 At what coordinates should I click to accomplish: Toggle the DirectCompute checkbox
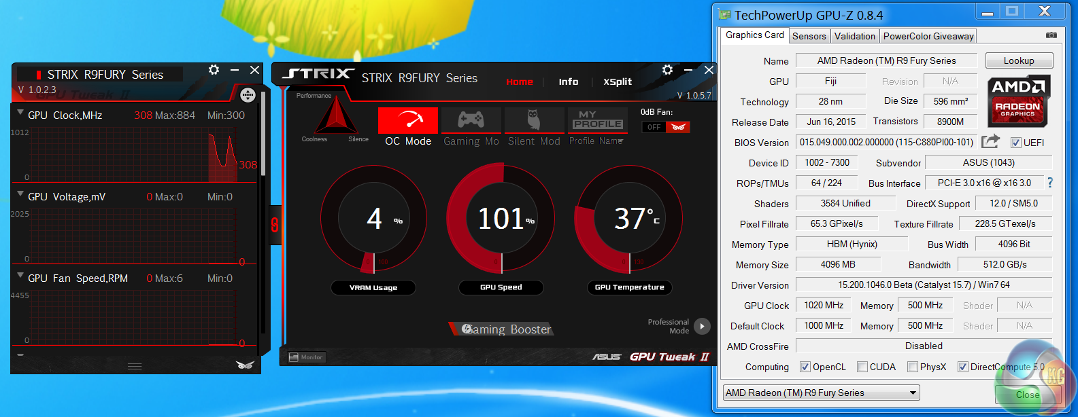point(963,367)
